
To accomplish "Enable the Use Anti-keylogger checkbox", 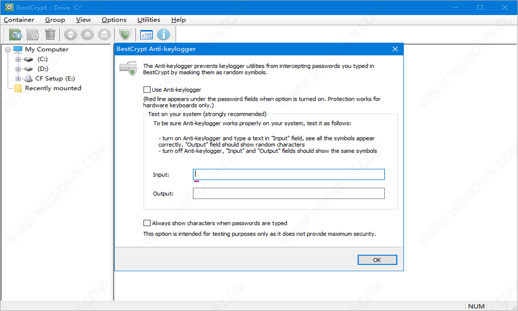I will click(x=147, y=90).
